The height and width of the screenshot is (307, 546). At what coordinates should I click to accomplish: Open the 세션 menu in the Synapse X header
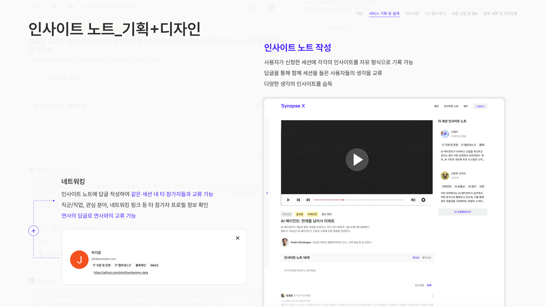pos(436,106)
